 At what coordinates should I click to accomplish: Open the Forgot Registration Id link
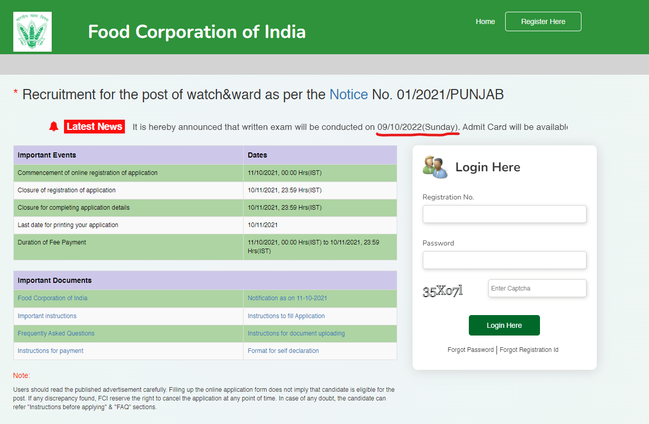pyautogui.click(x=529, y=350)
